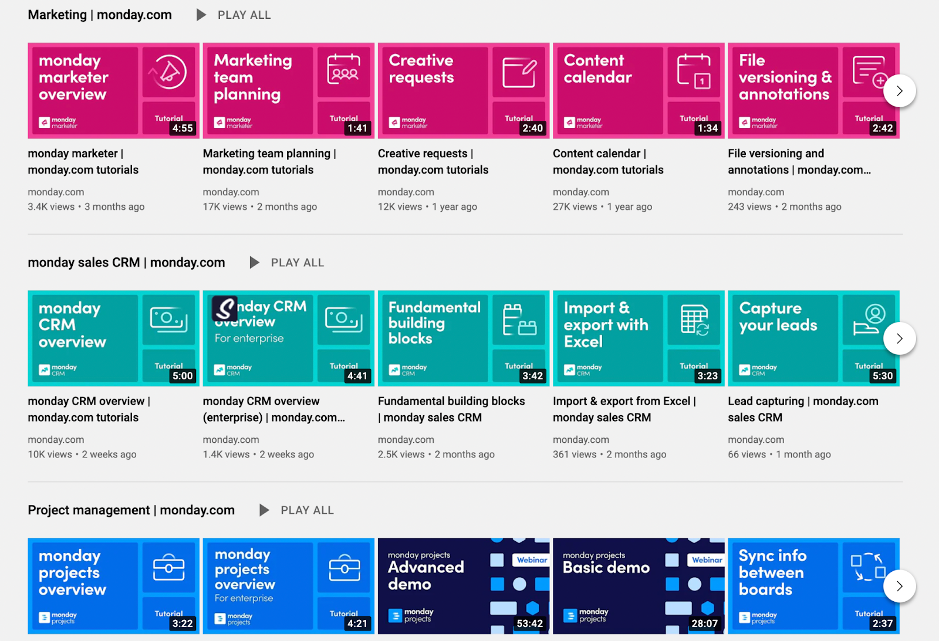Click the '243 views • 2 months ago' text

pyautogui.click(x=785, y=206)
